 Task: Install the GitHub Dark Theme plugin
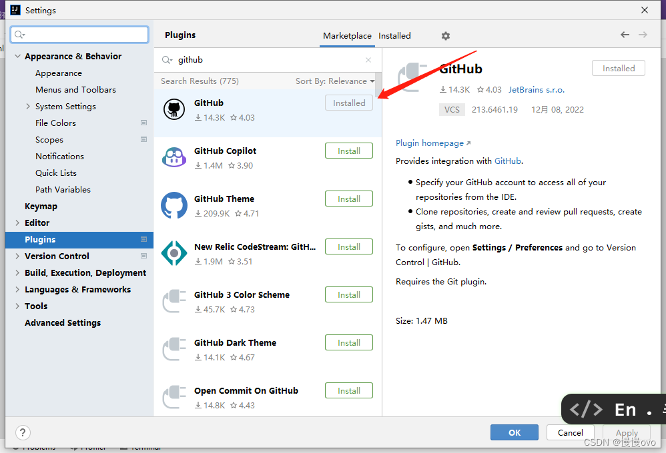point(349,342)
